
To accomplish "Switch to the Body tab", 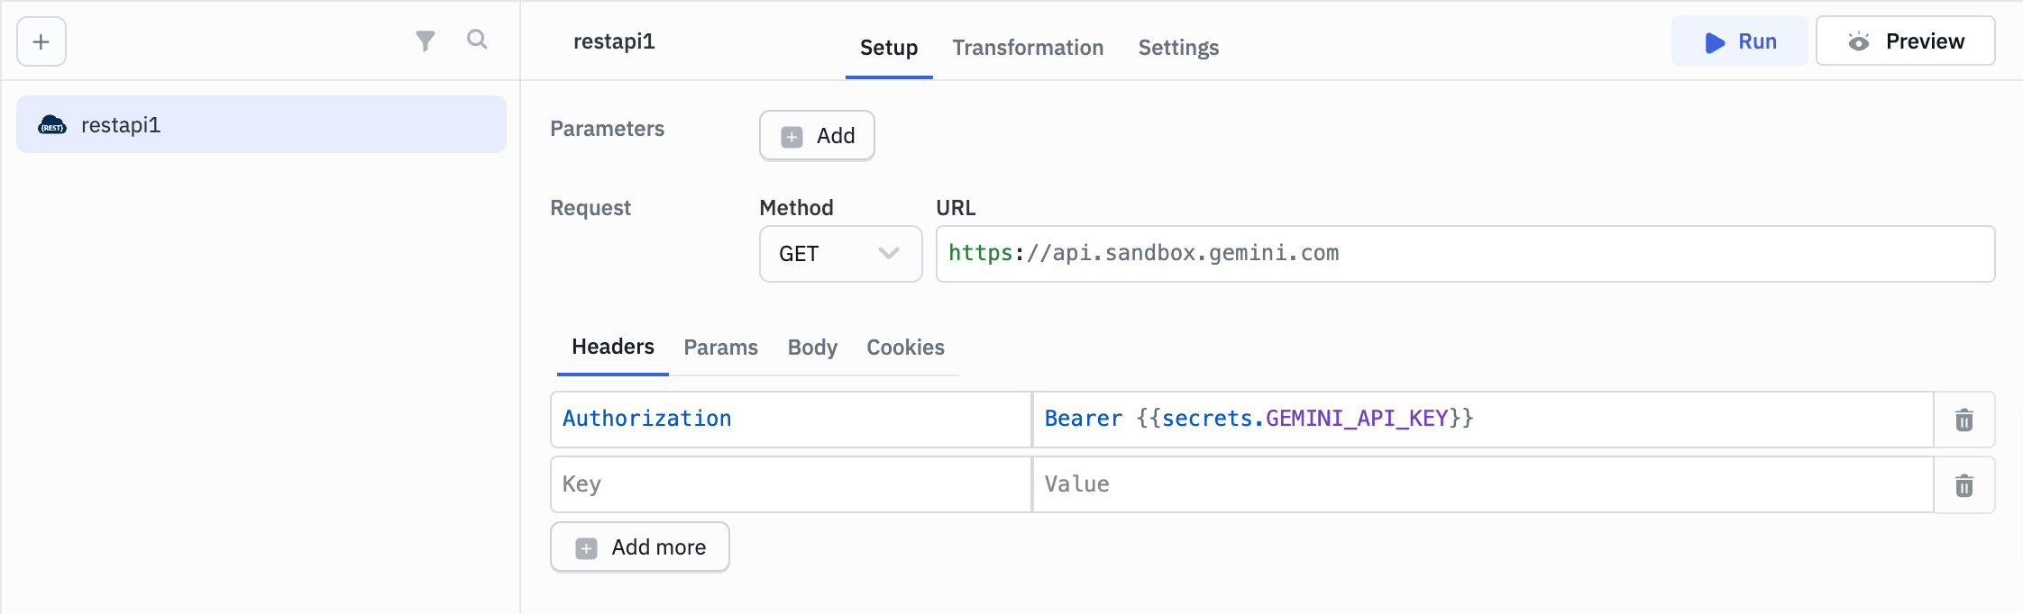I will [810, 347].
